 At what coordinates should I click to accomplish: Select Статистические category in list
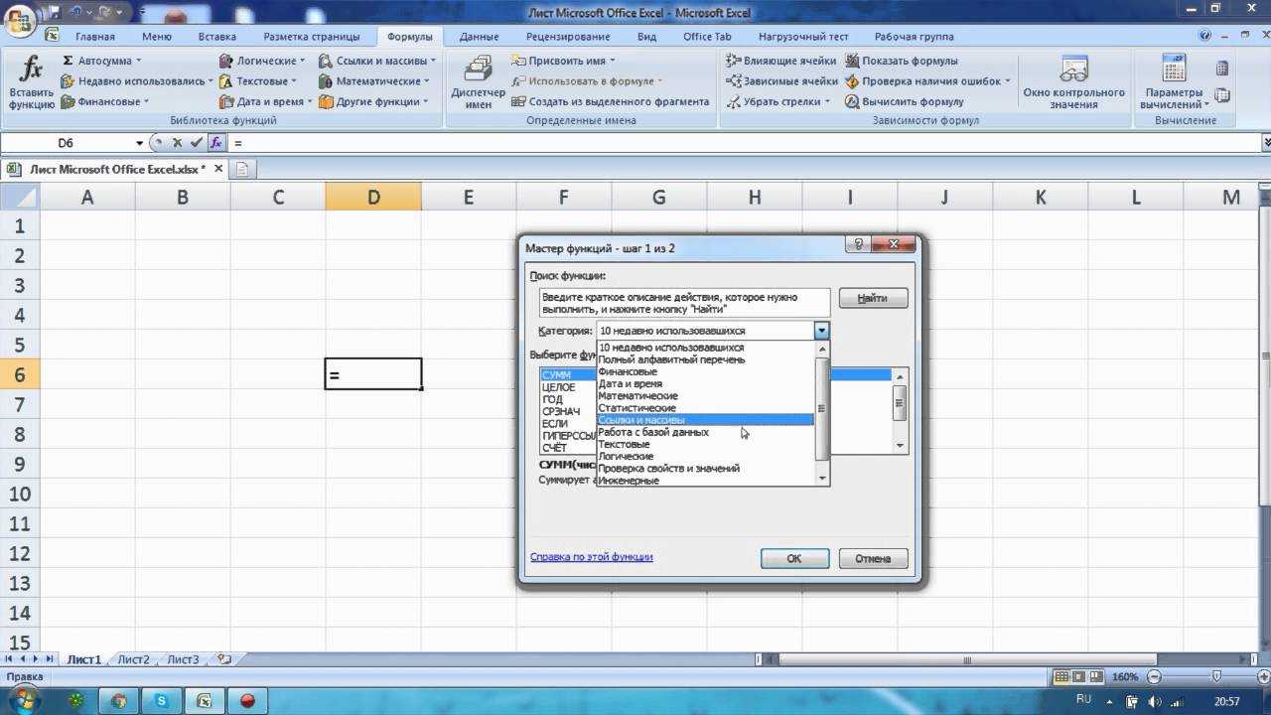click(x=705, y=408)
